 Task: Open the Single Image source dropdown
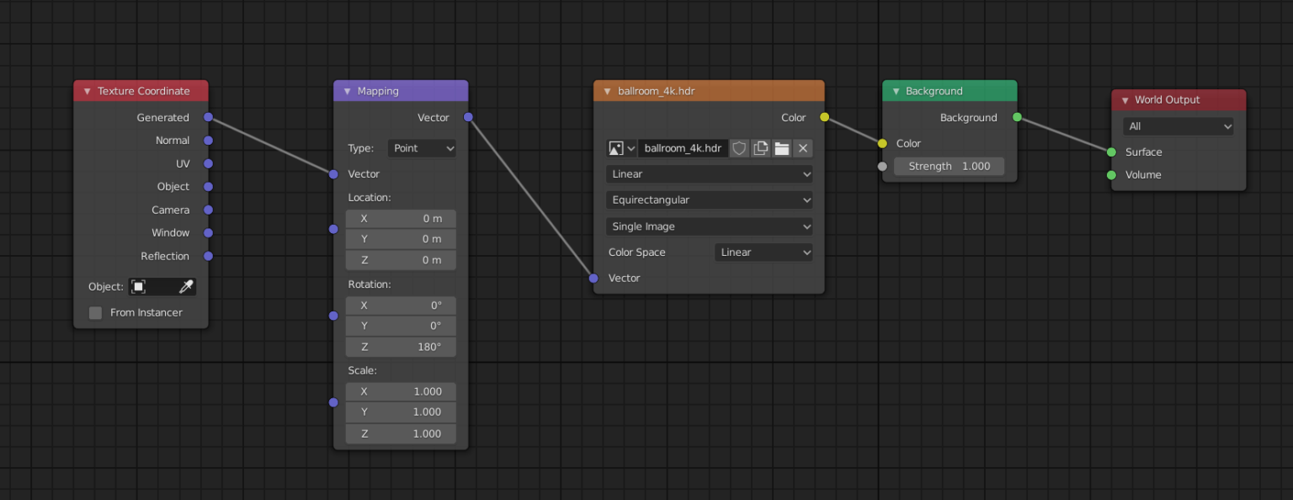pos(708,226)
